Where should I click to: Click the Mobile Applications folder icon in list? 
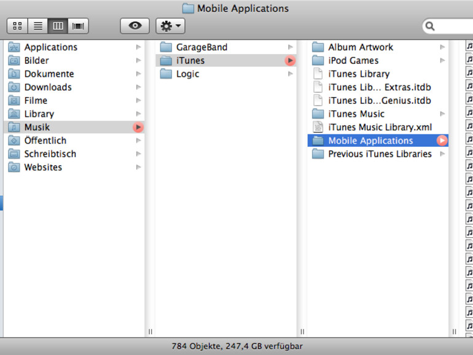[318, 141]
